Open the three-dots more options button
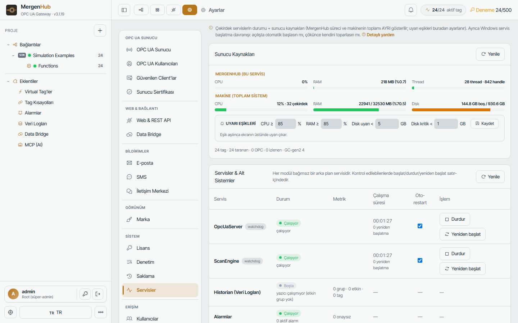This screenshot has height=323, width=518. [101, 312]
